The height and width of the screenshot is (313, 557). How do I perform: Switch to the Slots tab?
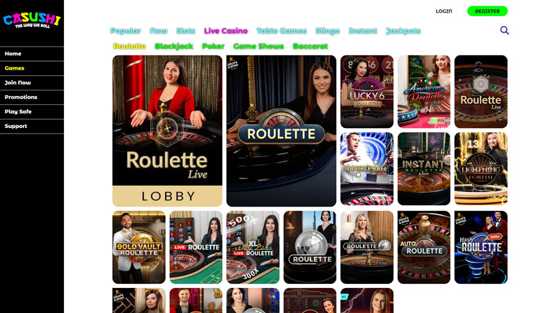pos(186,31)
